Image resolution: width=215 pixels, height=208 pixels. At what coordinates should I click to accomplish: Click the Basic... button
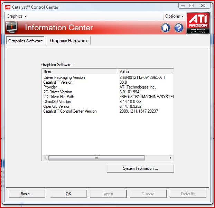(27, 194)
